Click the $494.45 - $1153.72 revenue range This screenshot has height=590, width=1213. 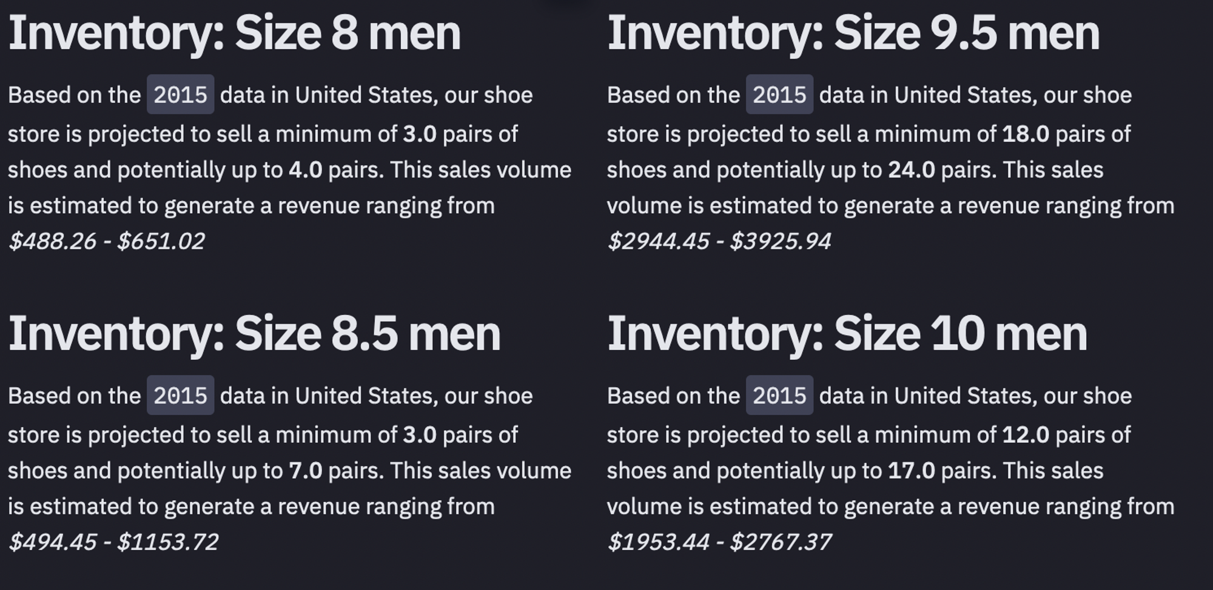[x=113, y=542]
